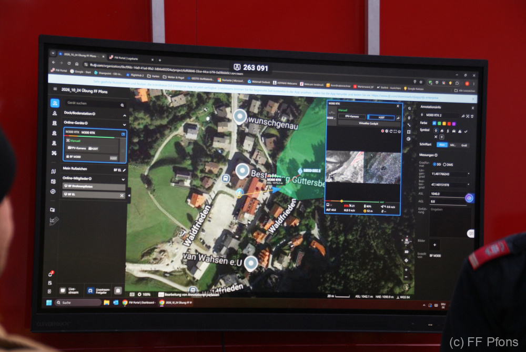Click the edit pencil next to Mein Rufzeichen
Screen dimensions: 526x352
tap(124, 170)
